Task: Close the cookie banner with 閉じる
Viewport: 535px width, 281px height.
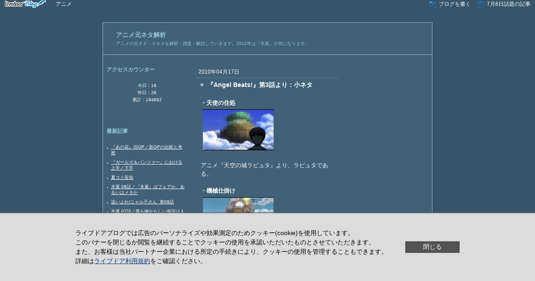Action: point(432,247)
